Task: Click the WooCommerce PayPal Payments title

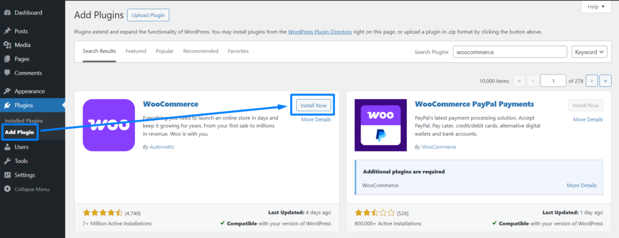Action: tap(475, 104)
